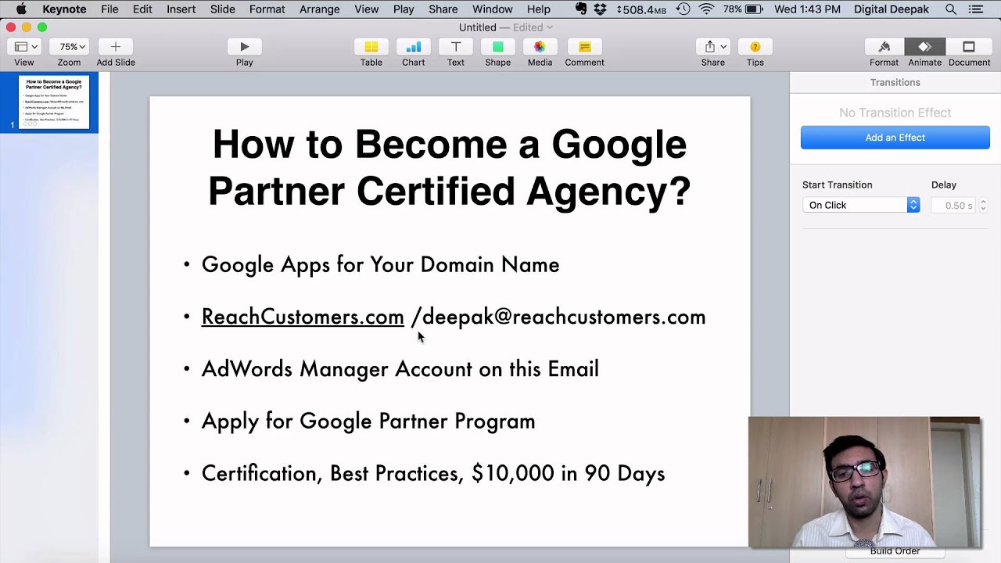Click the Add Slide plus button
The width and height of the screenshot is (1001, 563).
[115, 47]
